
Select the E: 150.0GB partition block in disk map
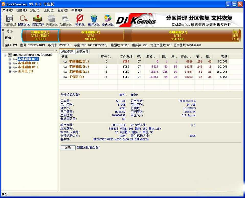coord(178,36)
